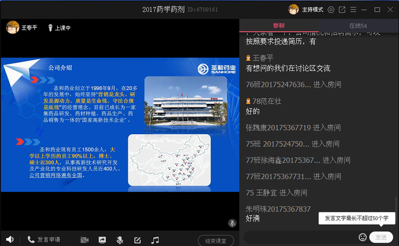The image size is (399, 246).
Task: Open the emoji picker in chat
Action: tap(362, 237)
